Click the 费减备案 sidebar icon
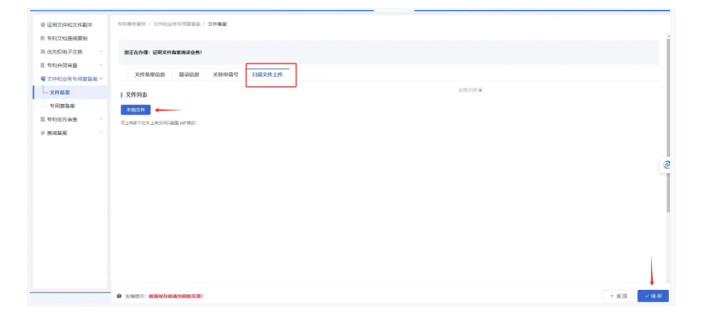701x318 pixels. click(x=43, y=133)
